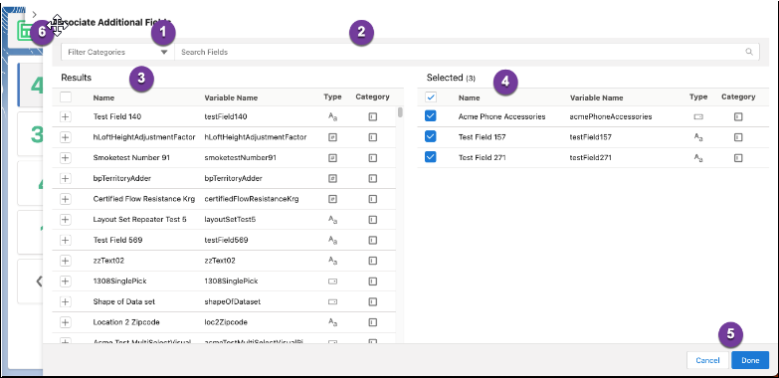Sort Results by Category column header
This screenshot has width=779, height=378.
click(x=373, y=96)
